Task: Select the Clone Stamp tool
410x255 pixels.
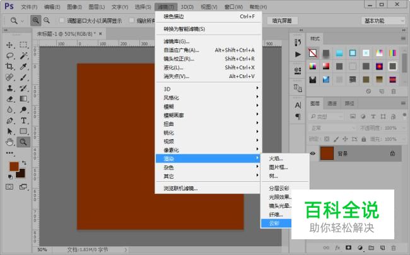Action: (x=9, y=88)
